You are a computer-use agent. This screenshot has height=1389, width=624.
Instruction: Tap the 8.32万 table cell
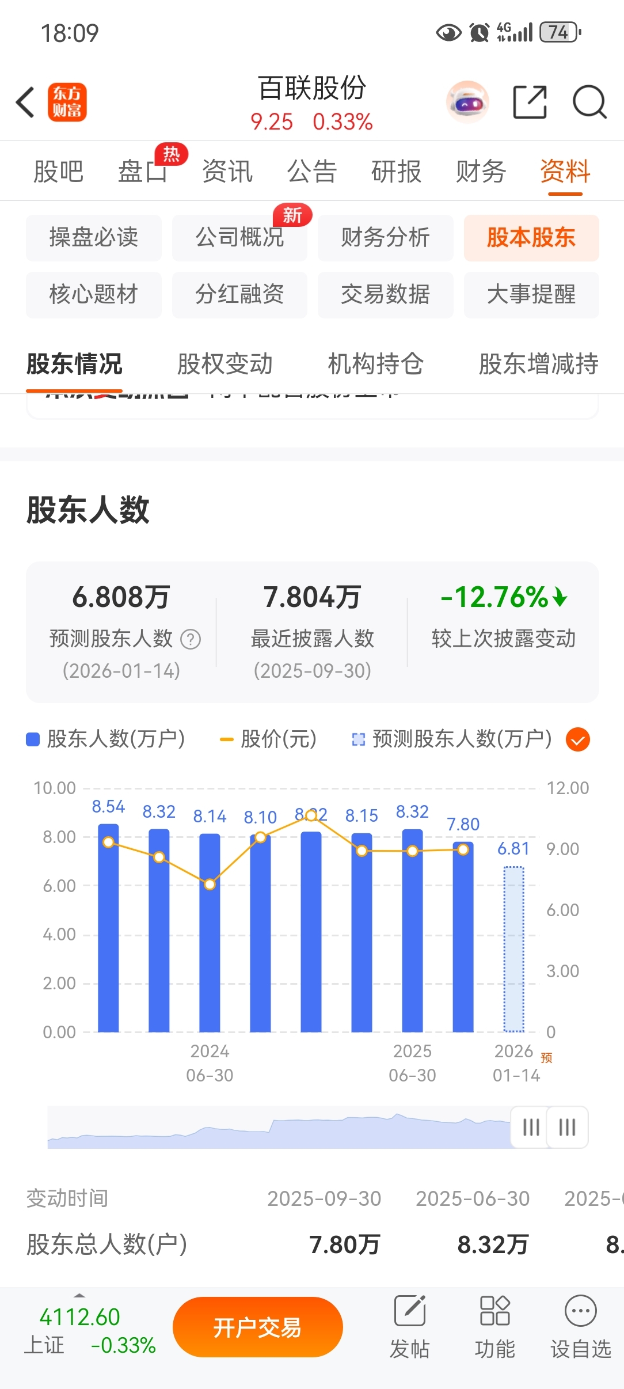pos(493,1244)
